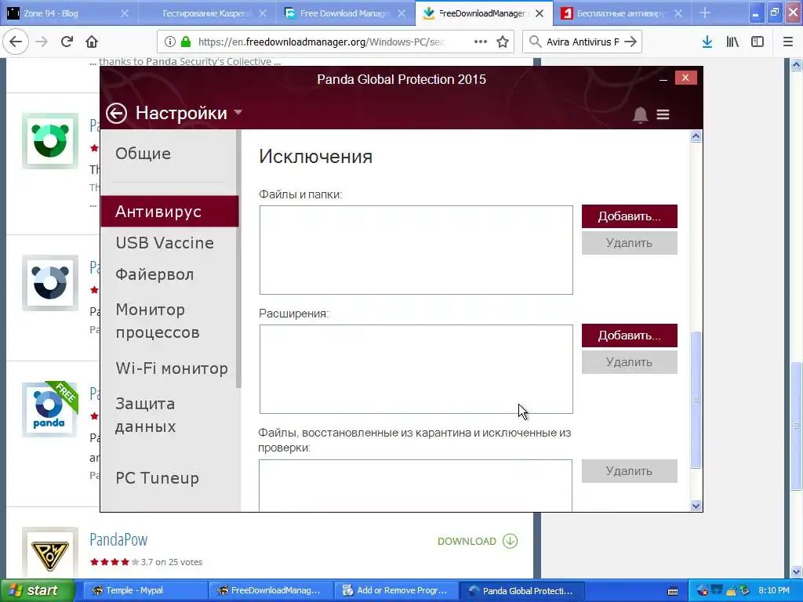Close the active FreeDownloadManager tab
The width and height of the screenshot is (803, 602).
[x=540, y=14]
